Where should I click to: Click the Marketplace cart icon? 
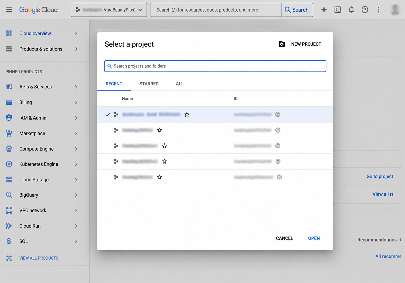click(x=9, y=133)
